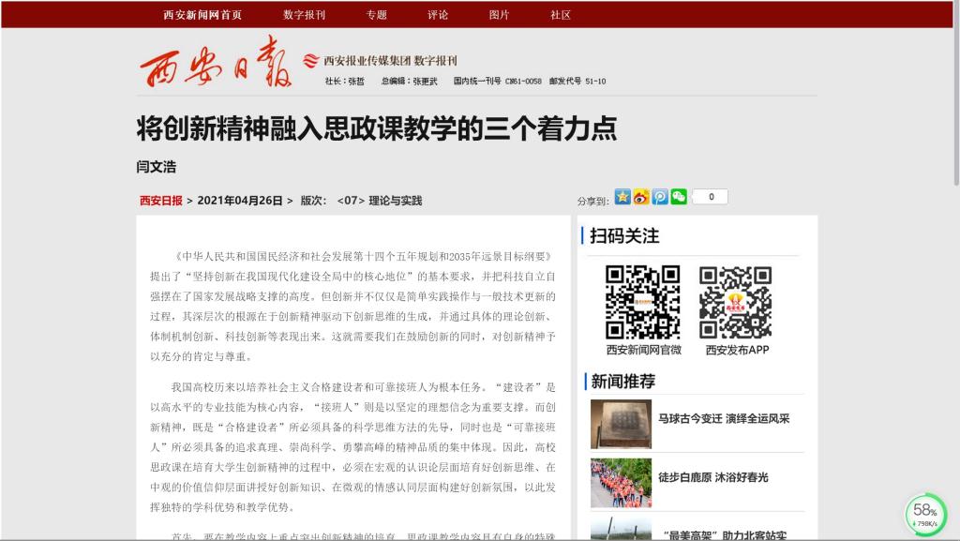Open the 数字报刊 navigation item
Screen dimensions: 960x541
click(x=304, y=15)
